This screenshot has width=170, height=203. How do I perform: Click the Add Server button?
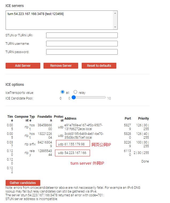point(23,66)
